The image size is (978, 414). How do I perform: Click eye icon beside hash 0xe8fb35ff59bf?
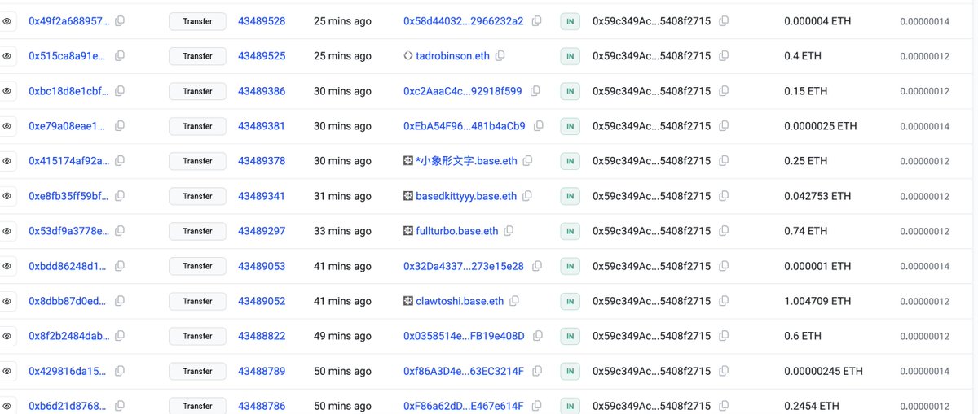[7, 196]
